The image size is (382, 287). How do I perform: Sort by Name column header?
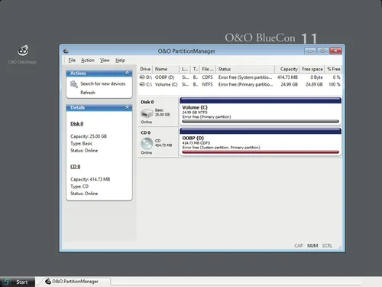click(166, 69)
